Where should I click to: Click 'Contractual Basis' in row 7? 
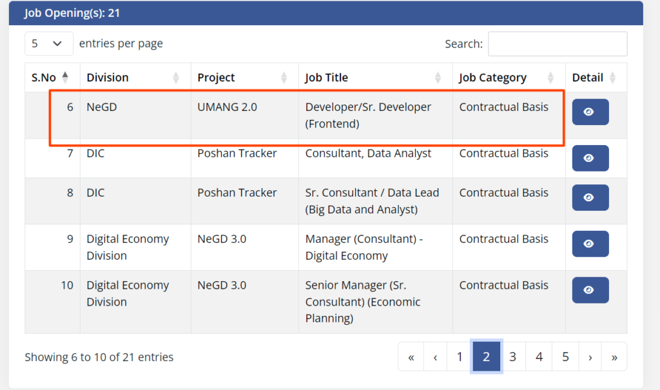[x=504, y=153]
